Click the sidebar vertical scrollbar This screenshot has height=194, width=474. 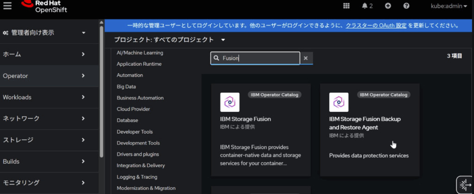tap(101, 91)
